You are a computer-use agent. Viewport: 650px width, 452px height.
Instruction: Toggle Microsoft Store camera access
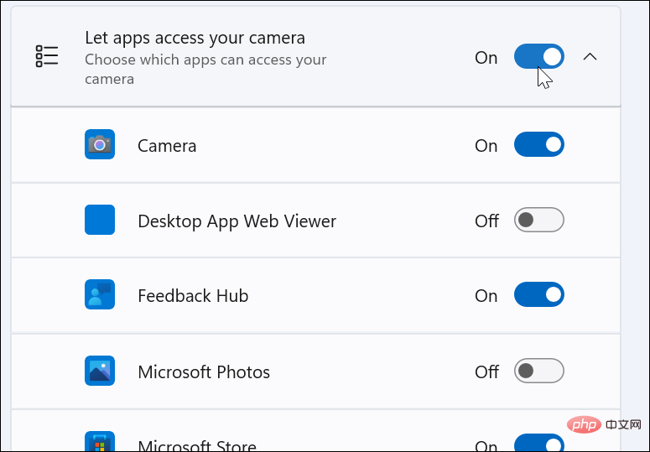539,443
